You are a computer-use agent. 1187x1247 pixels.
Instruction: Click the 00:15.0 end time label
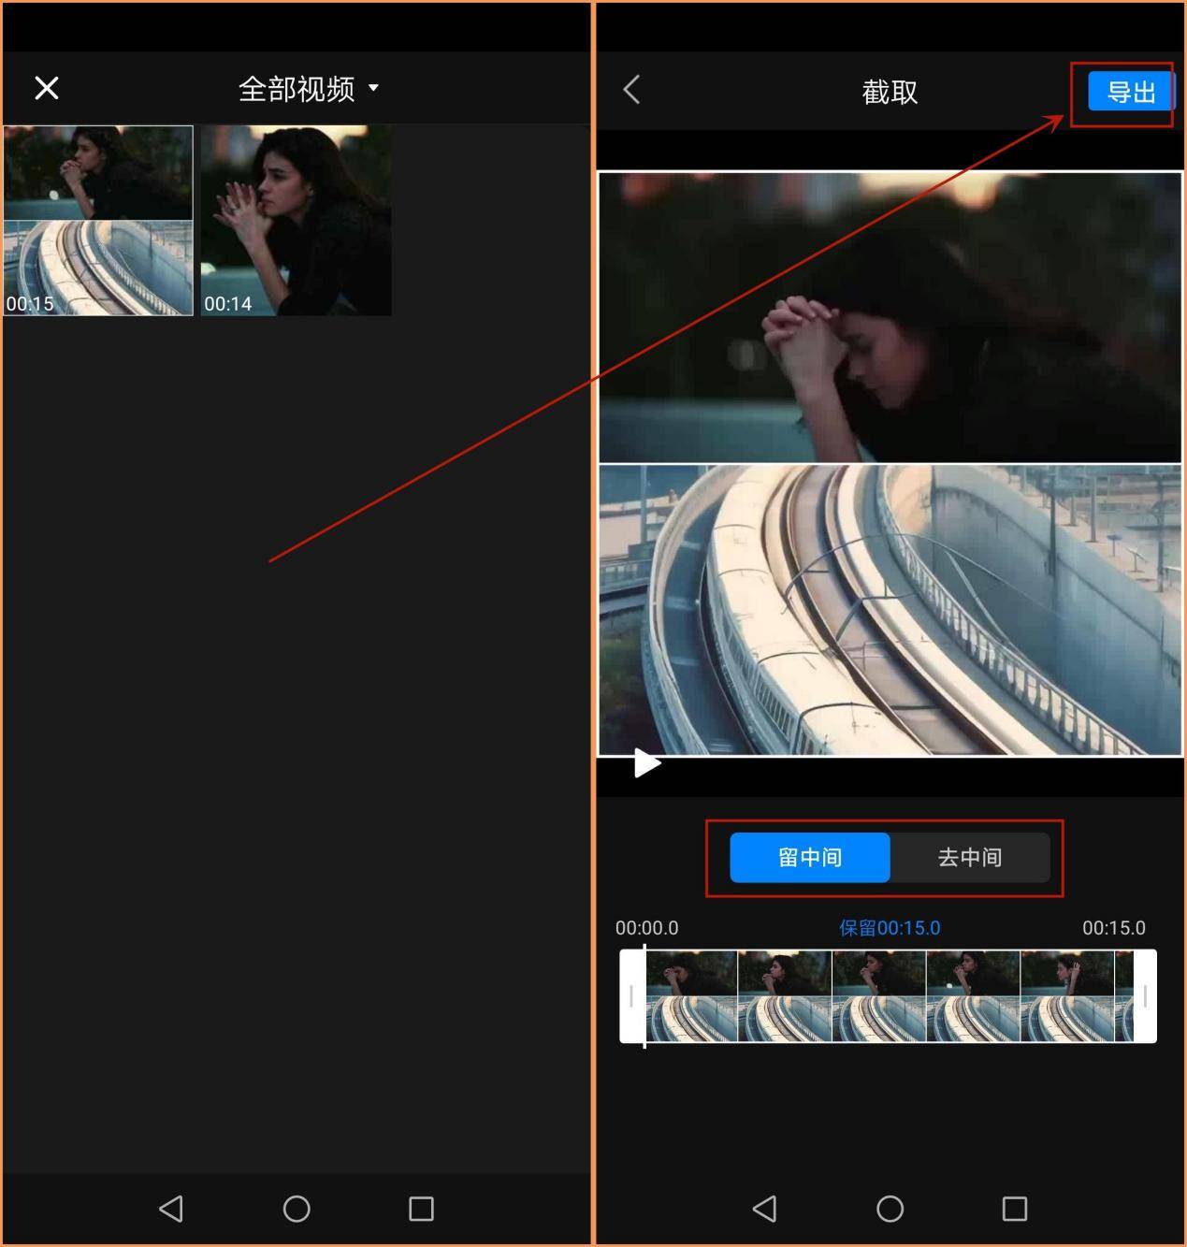(x=1113, y=928)
